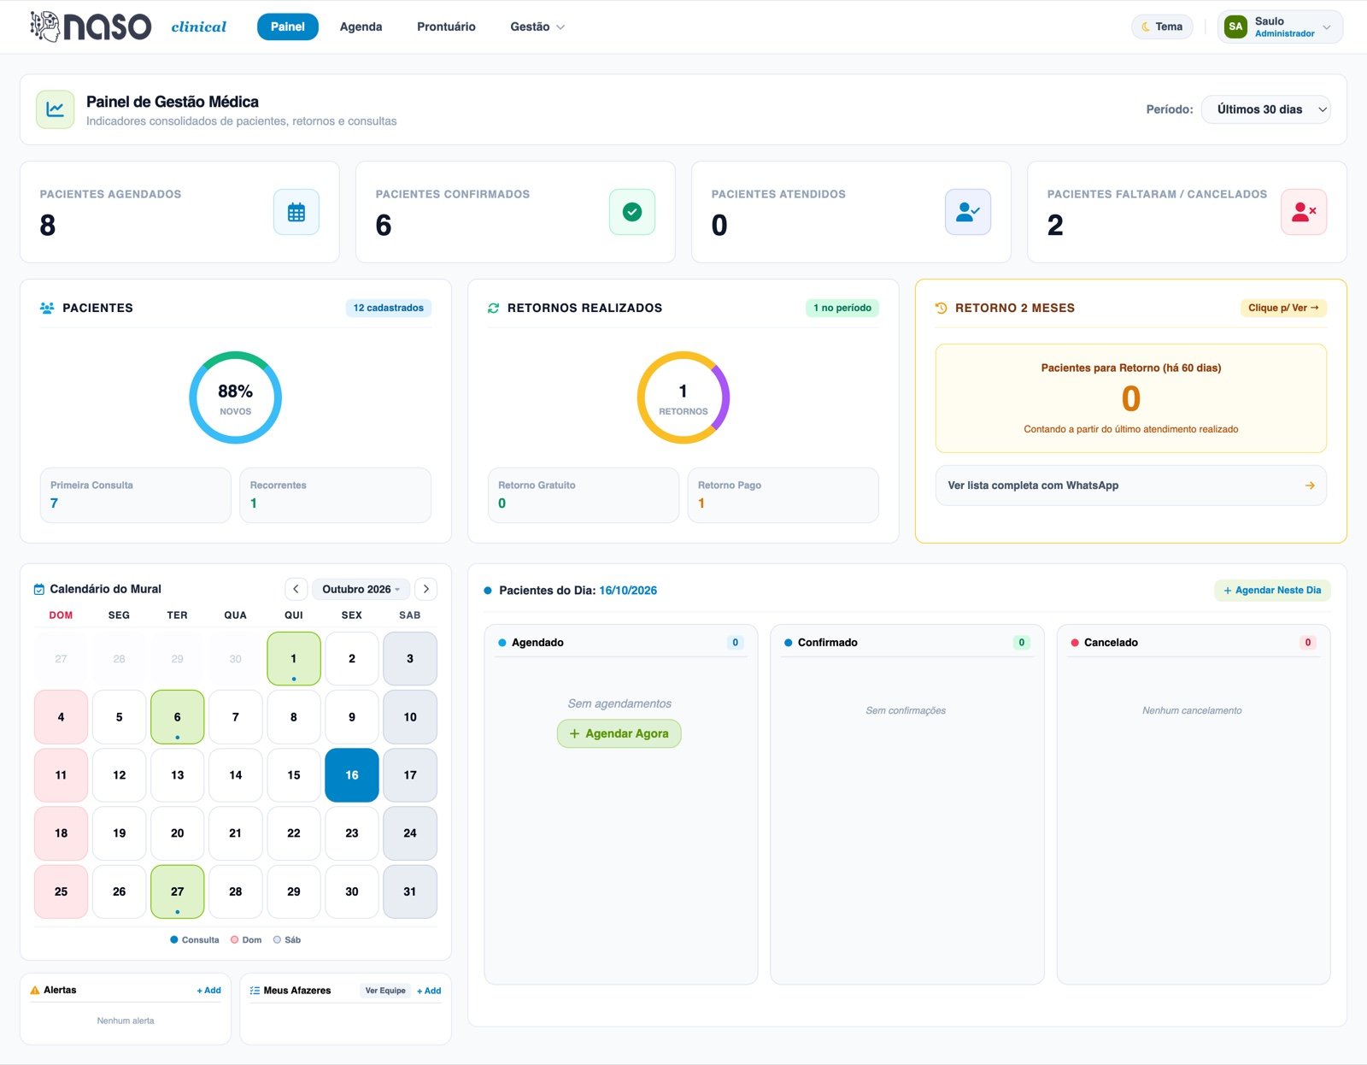Select day 6 in the calendar
1367x1065 pixels.
pyautogui.click(x=177, y=717)
